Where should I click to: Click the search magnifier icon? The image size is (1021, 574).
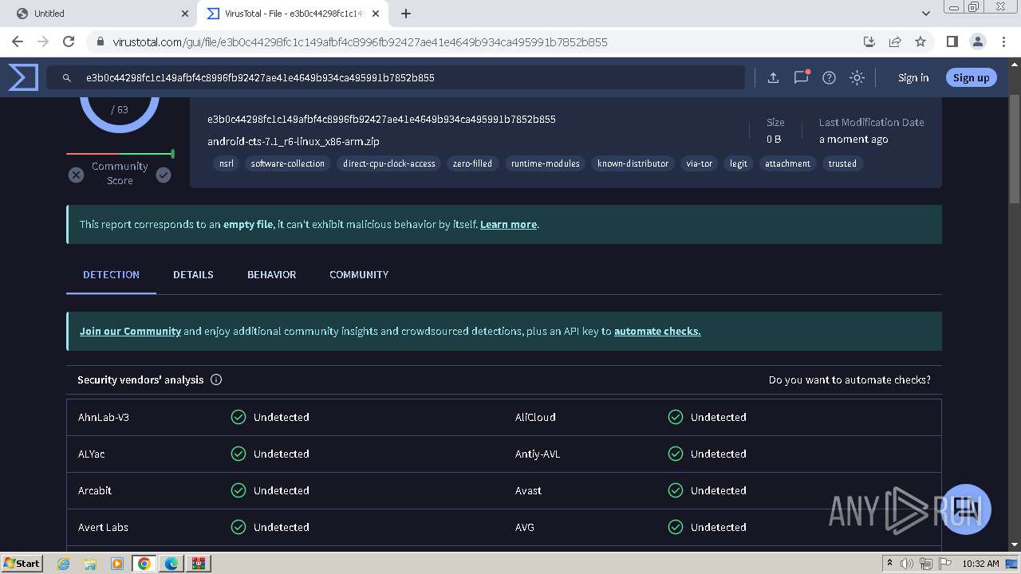click(67, 78)
